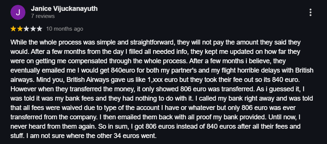Click the first gold rating star
Viewport: 327px width, 144px height.
[x=13, y=29]
